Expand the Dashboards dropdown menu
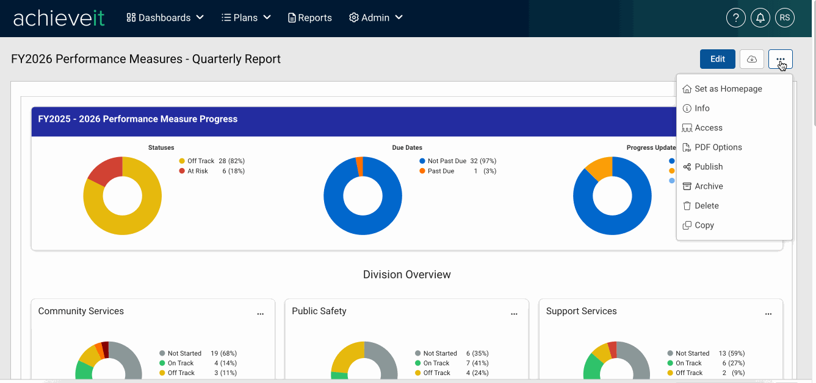816x383 pixels. (x=165, y=18)
